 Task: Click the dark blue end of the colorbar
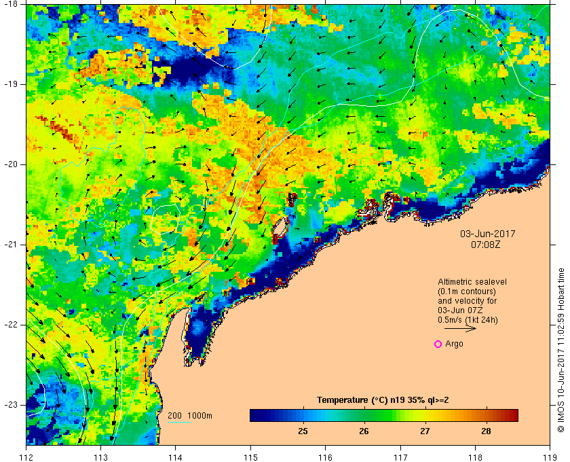click(254, 415)
